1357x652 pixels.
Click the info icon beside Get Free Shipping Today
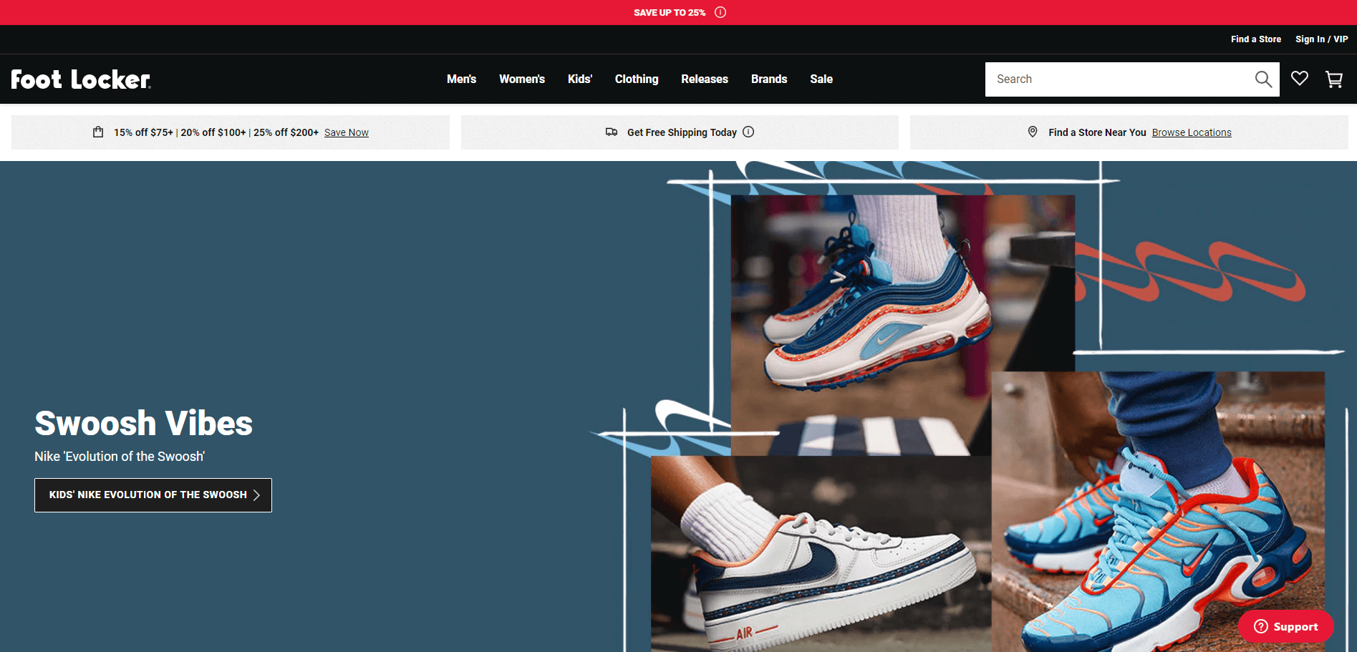coord(748,132)
